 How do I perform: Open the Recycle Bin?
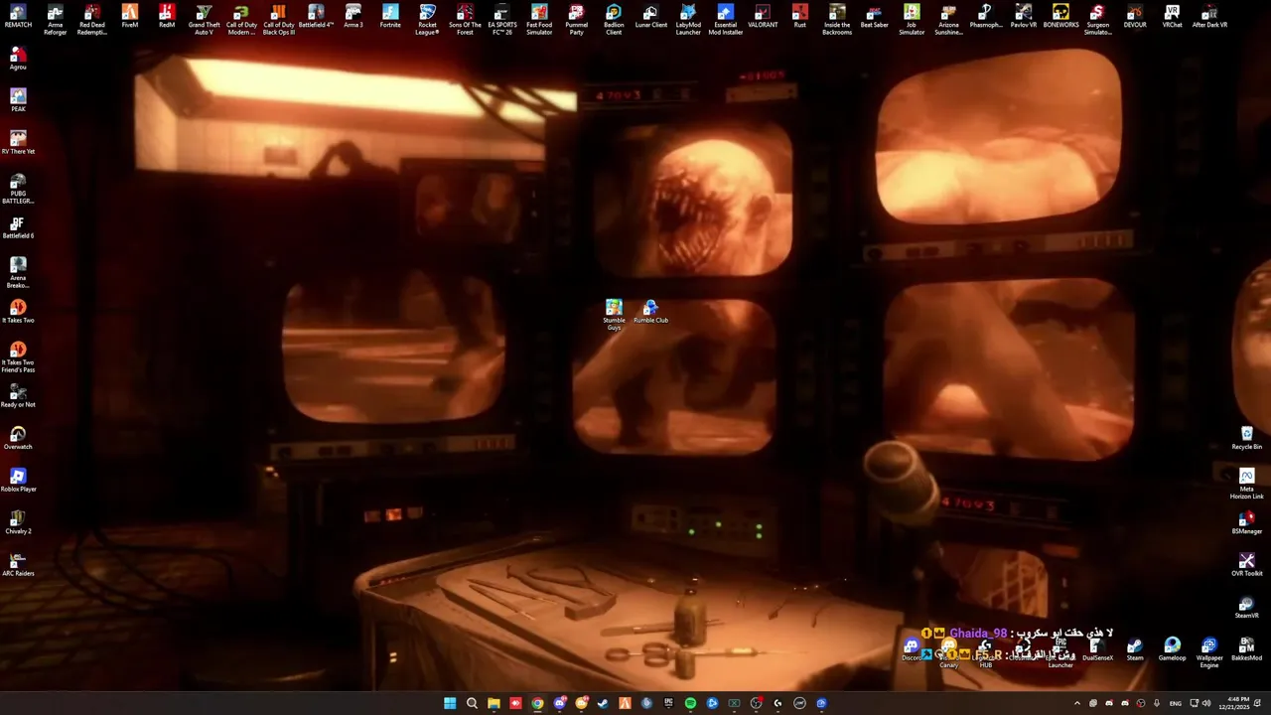tap(1247, 438)
